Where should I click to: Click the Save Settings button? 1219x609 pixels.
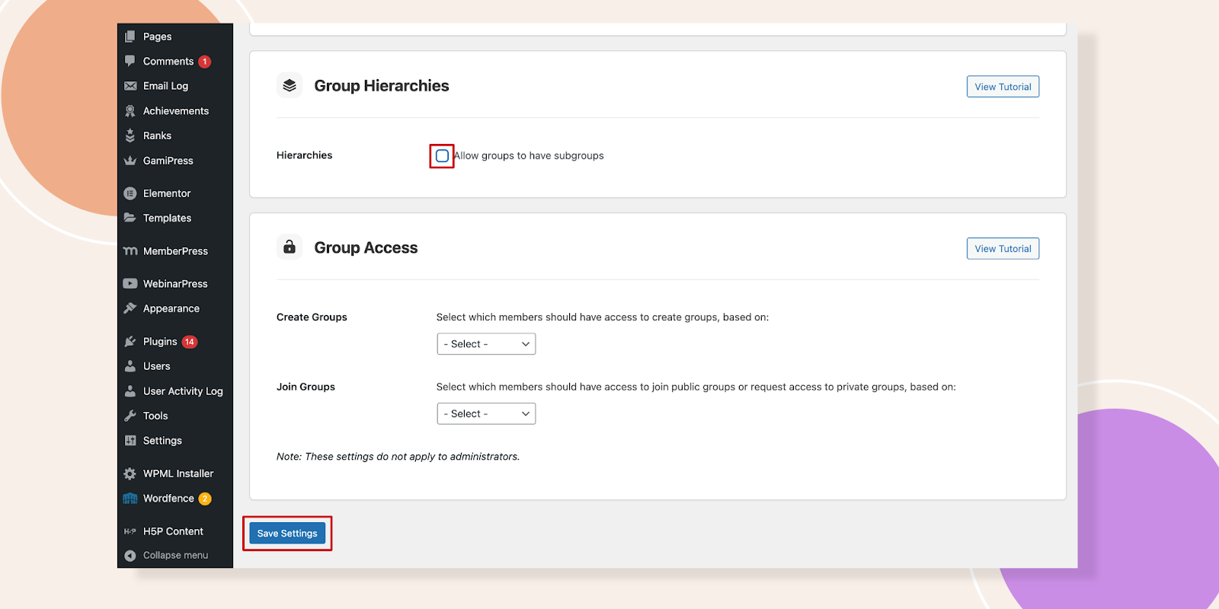[x=287, y=533]
